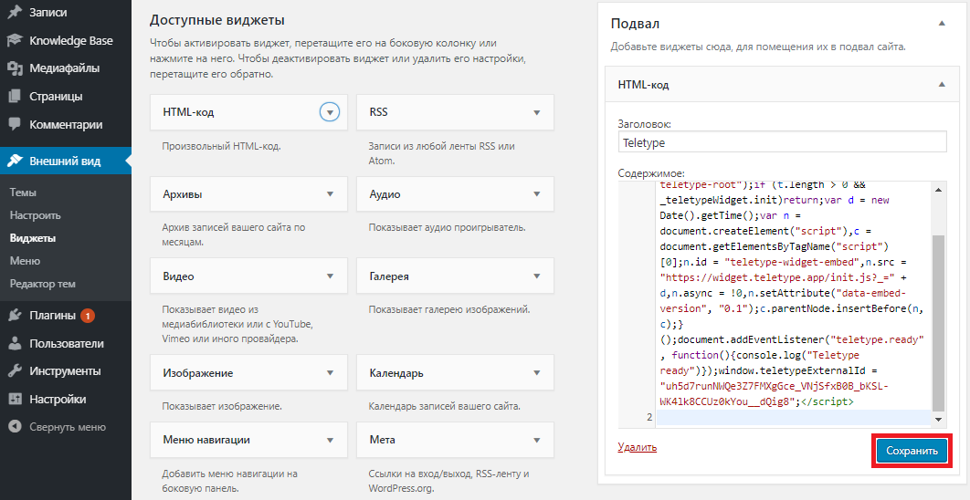Open the Комментарии menu item
Image resolution: width=970 pixels, height=500 pixels.
coord(66,124)
